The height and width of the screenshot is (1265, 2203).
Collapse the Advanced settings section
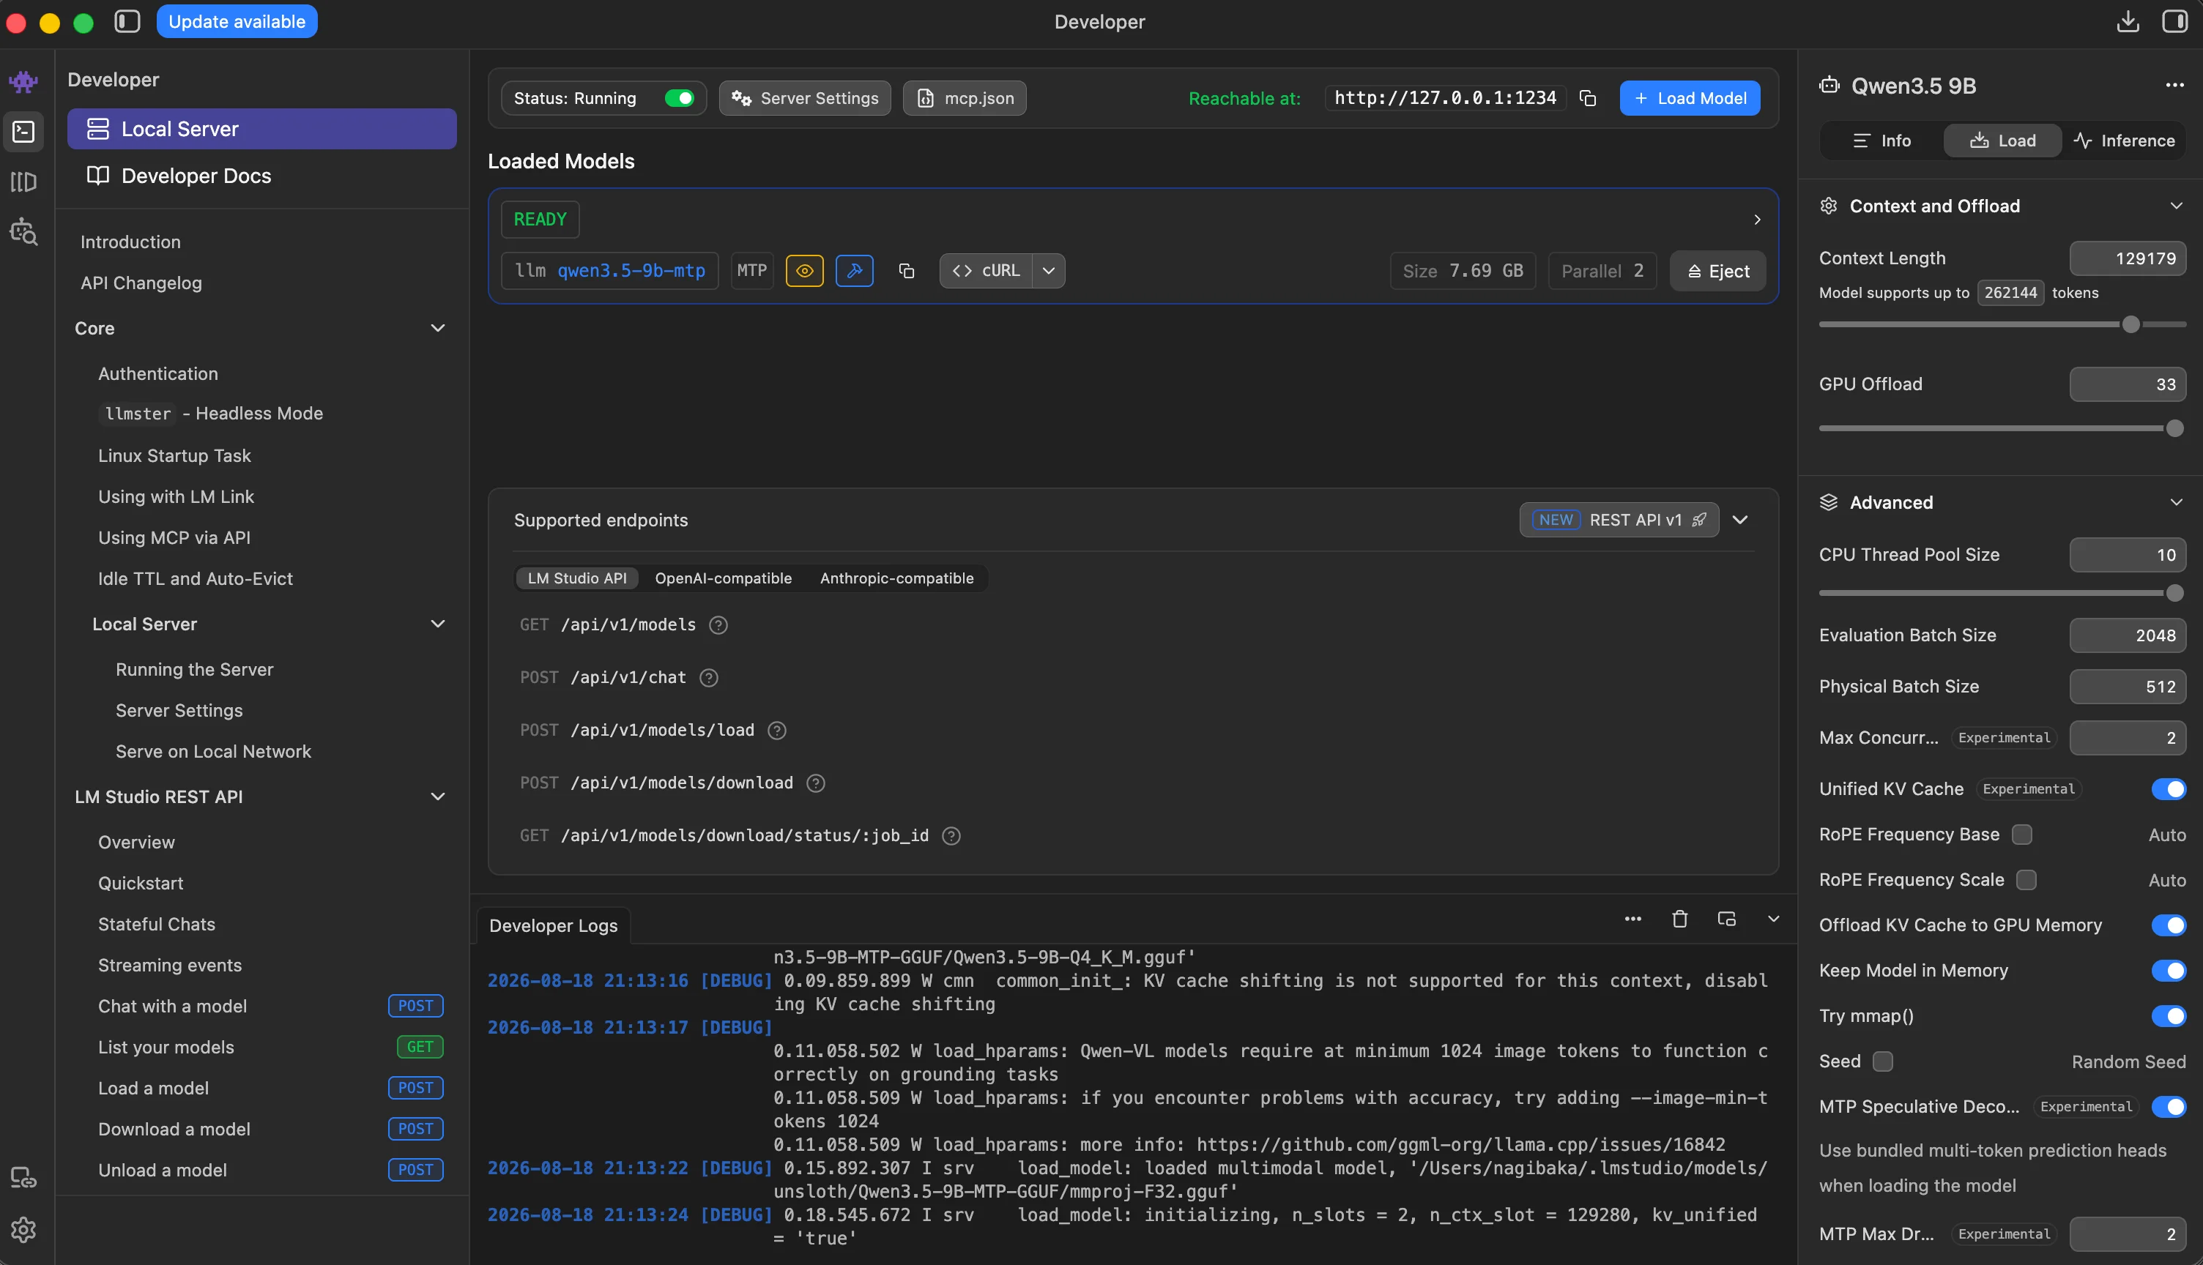point(2176,502)
